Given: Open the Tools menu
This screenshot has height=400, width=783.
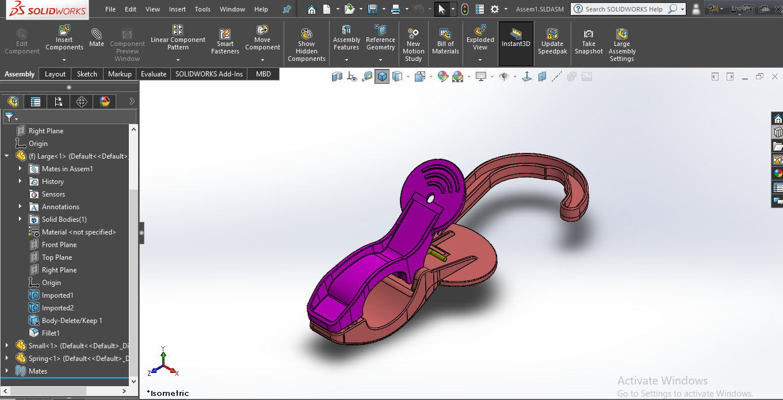Looking at the screenshot, I should tap(203, 9).
